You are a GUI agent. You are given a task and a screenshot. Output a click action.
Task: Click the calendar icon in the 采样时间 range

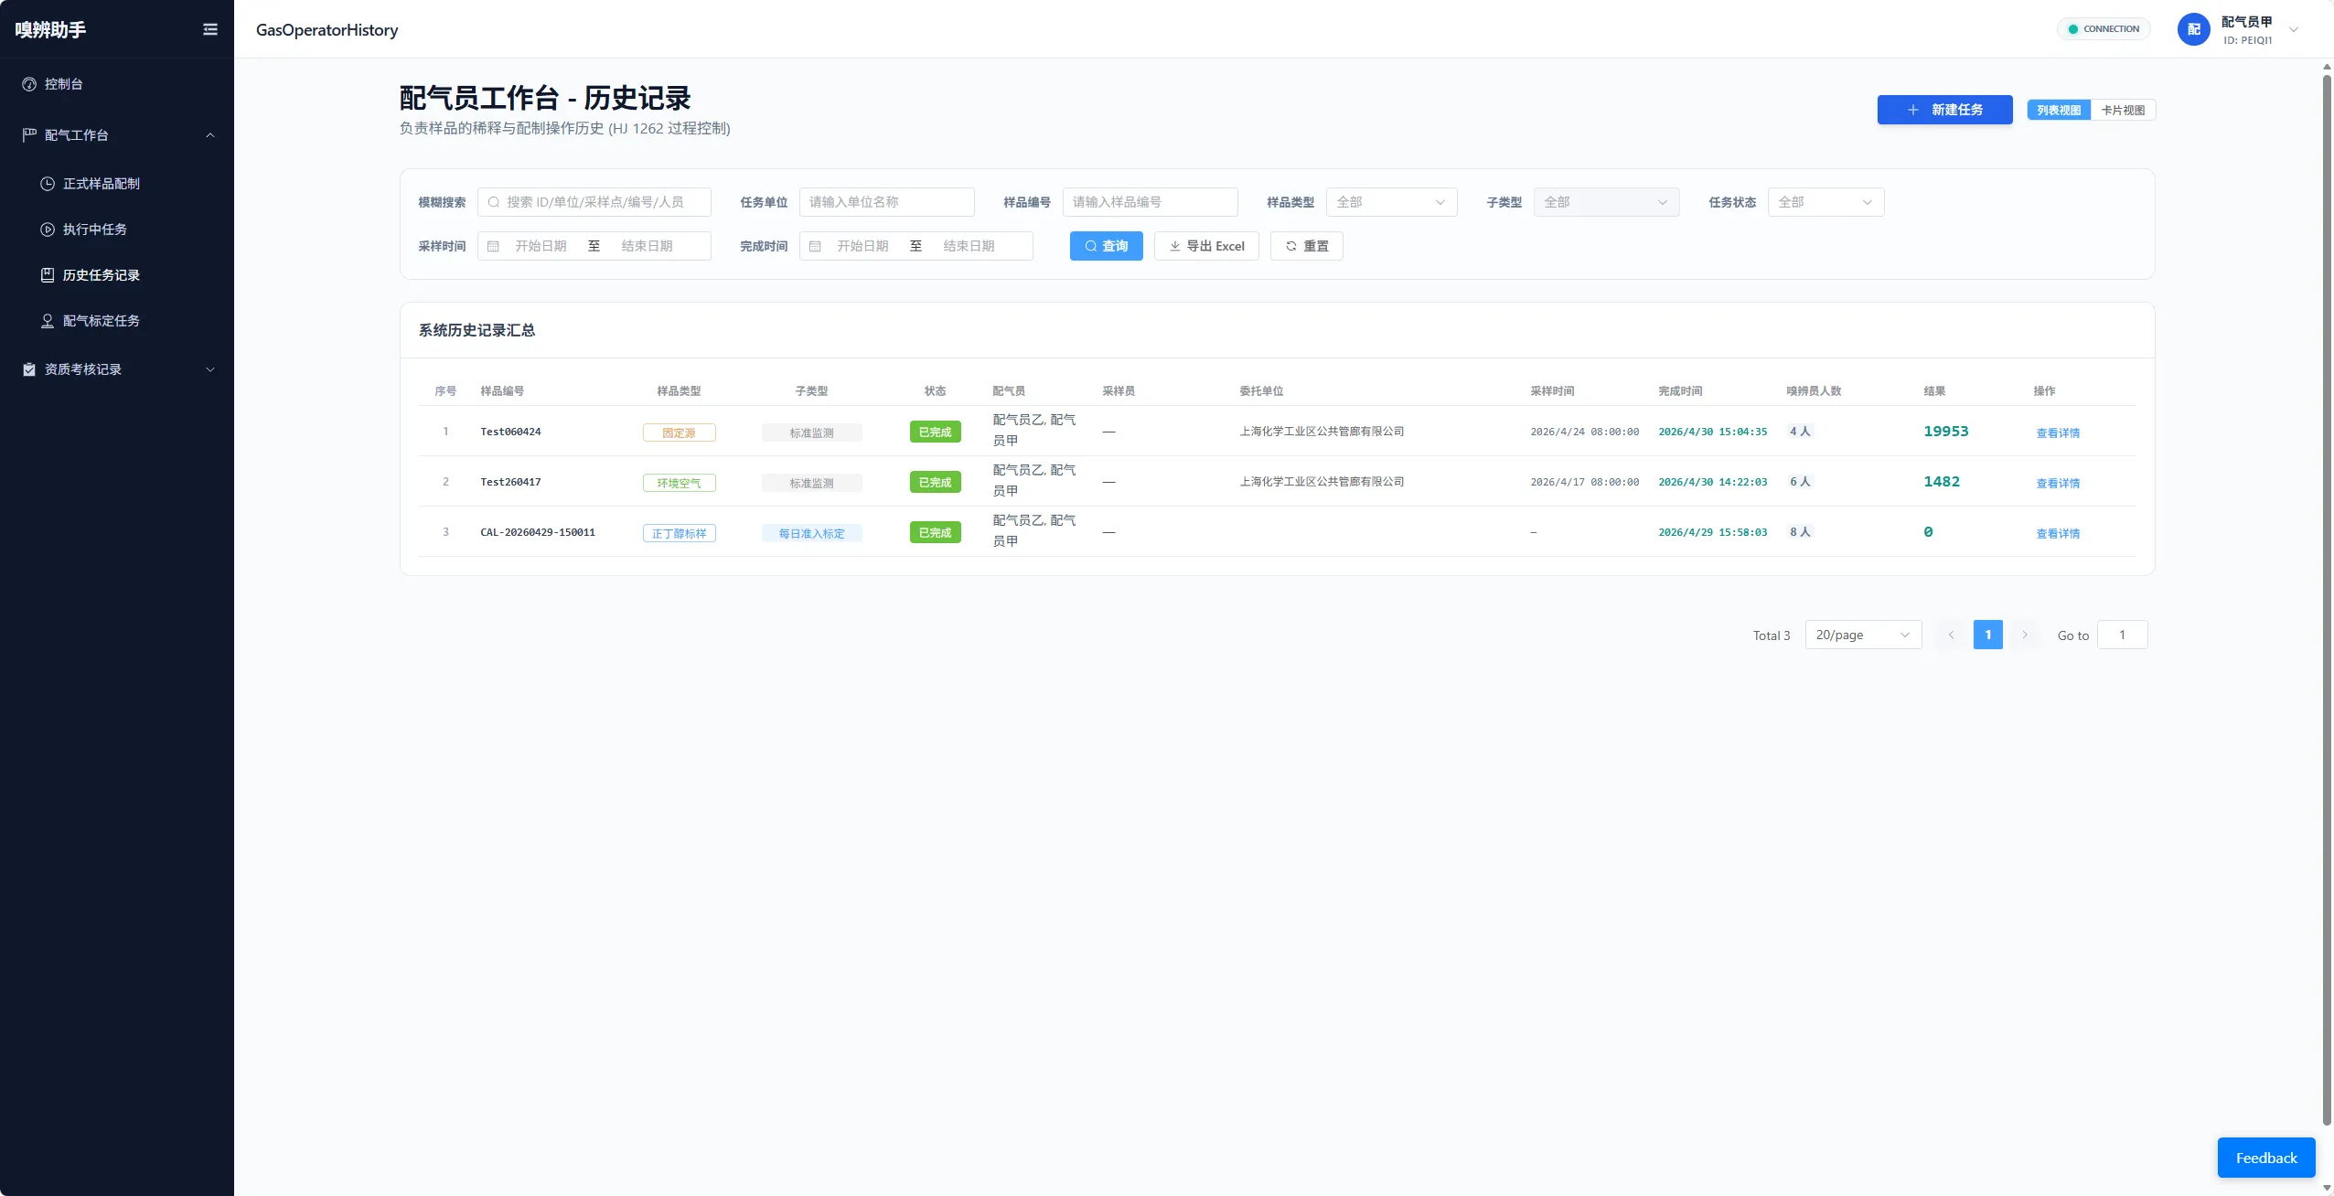[x=493, y=246]
